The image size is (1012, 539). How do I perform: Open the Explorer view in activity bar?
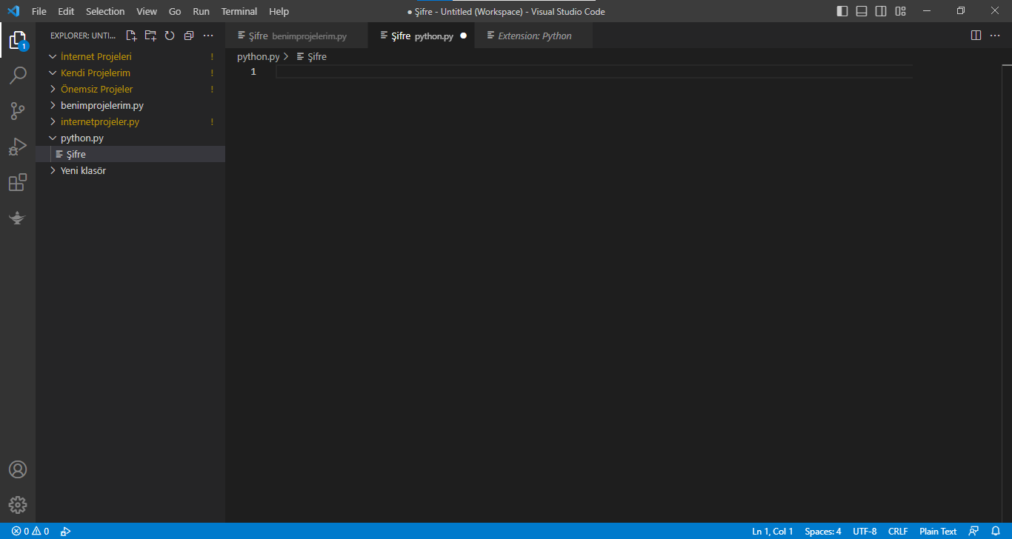tap(18, 40)
